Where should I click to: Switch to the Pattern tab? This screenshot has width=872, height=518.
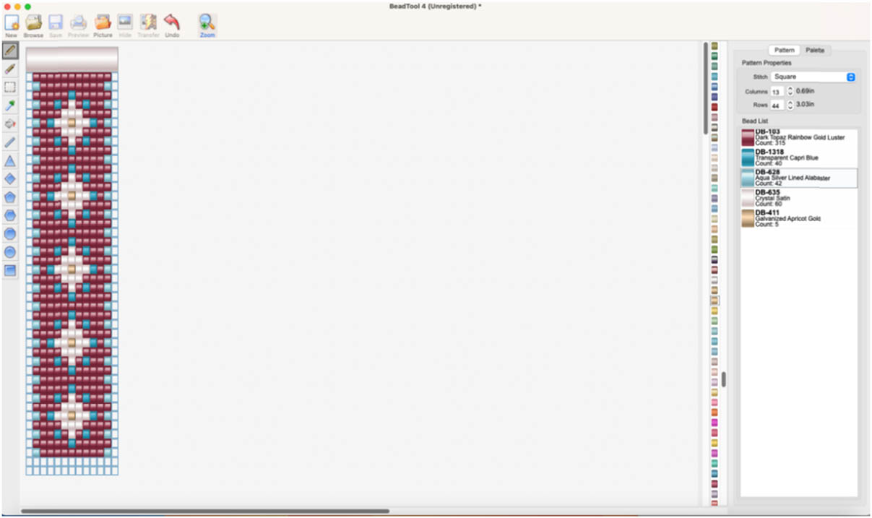[x=784, y=51]
